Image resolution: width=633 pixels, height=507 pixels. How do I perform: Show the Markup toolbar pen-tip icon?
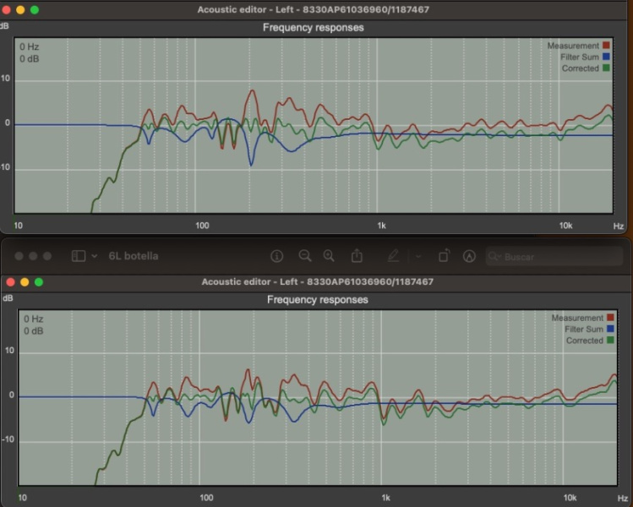tap(469, 256)
